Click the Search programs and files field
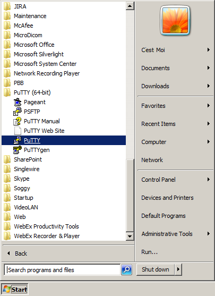The height and width of the screenshot is (296, 215). coord(62,270)
